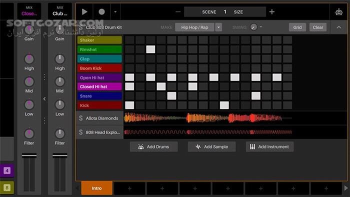The image size is (350, 197).
Task: Adjust the Close mixer Mid knob
Action: [29, 81]
